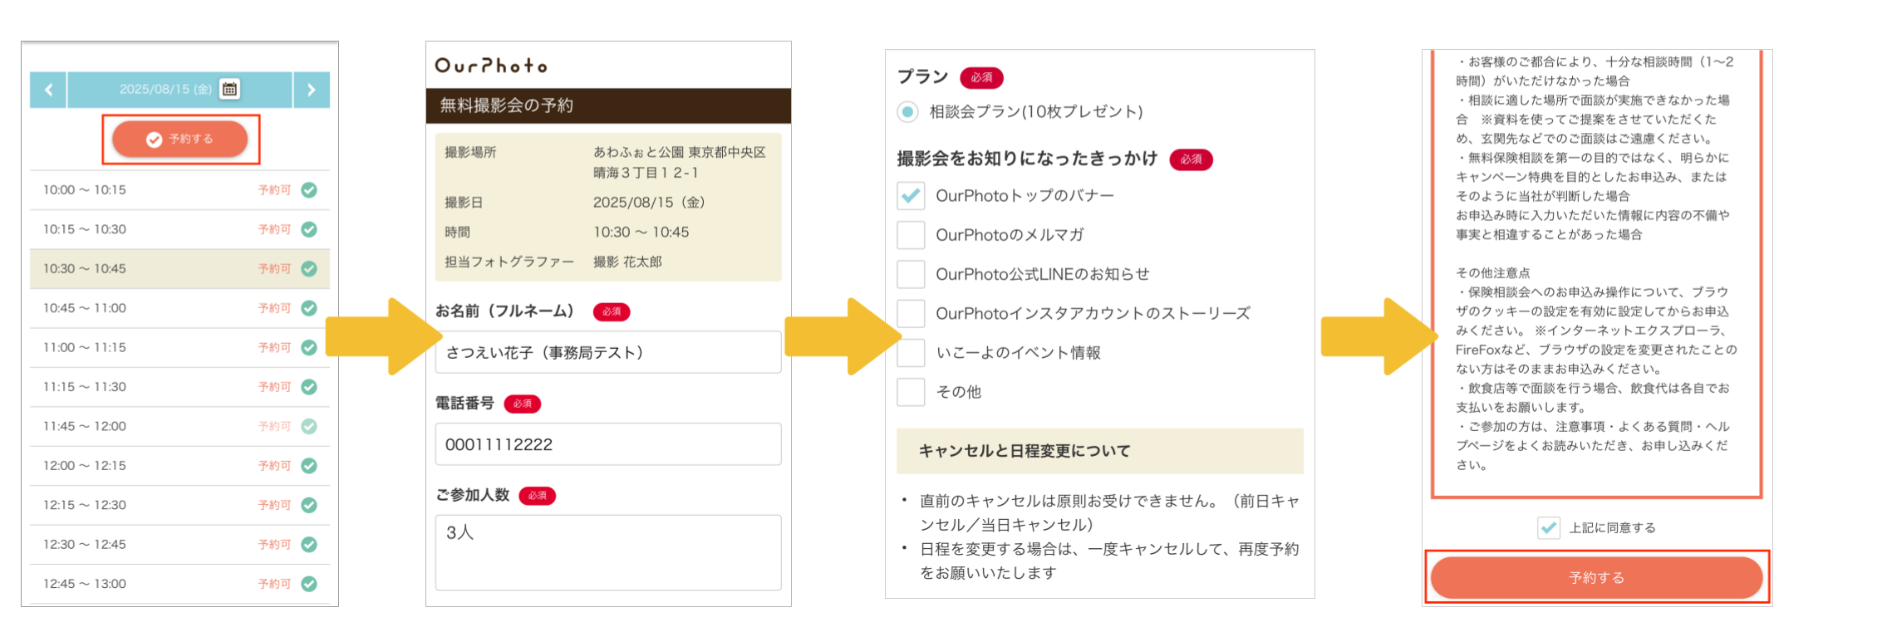Click the ご参加人数 participants text area
Viewport: 1882px width, 627px height.
tap(607, 552)
